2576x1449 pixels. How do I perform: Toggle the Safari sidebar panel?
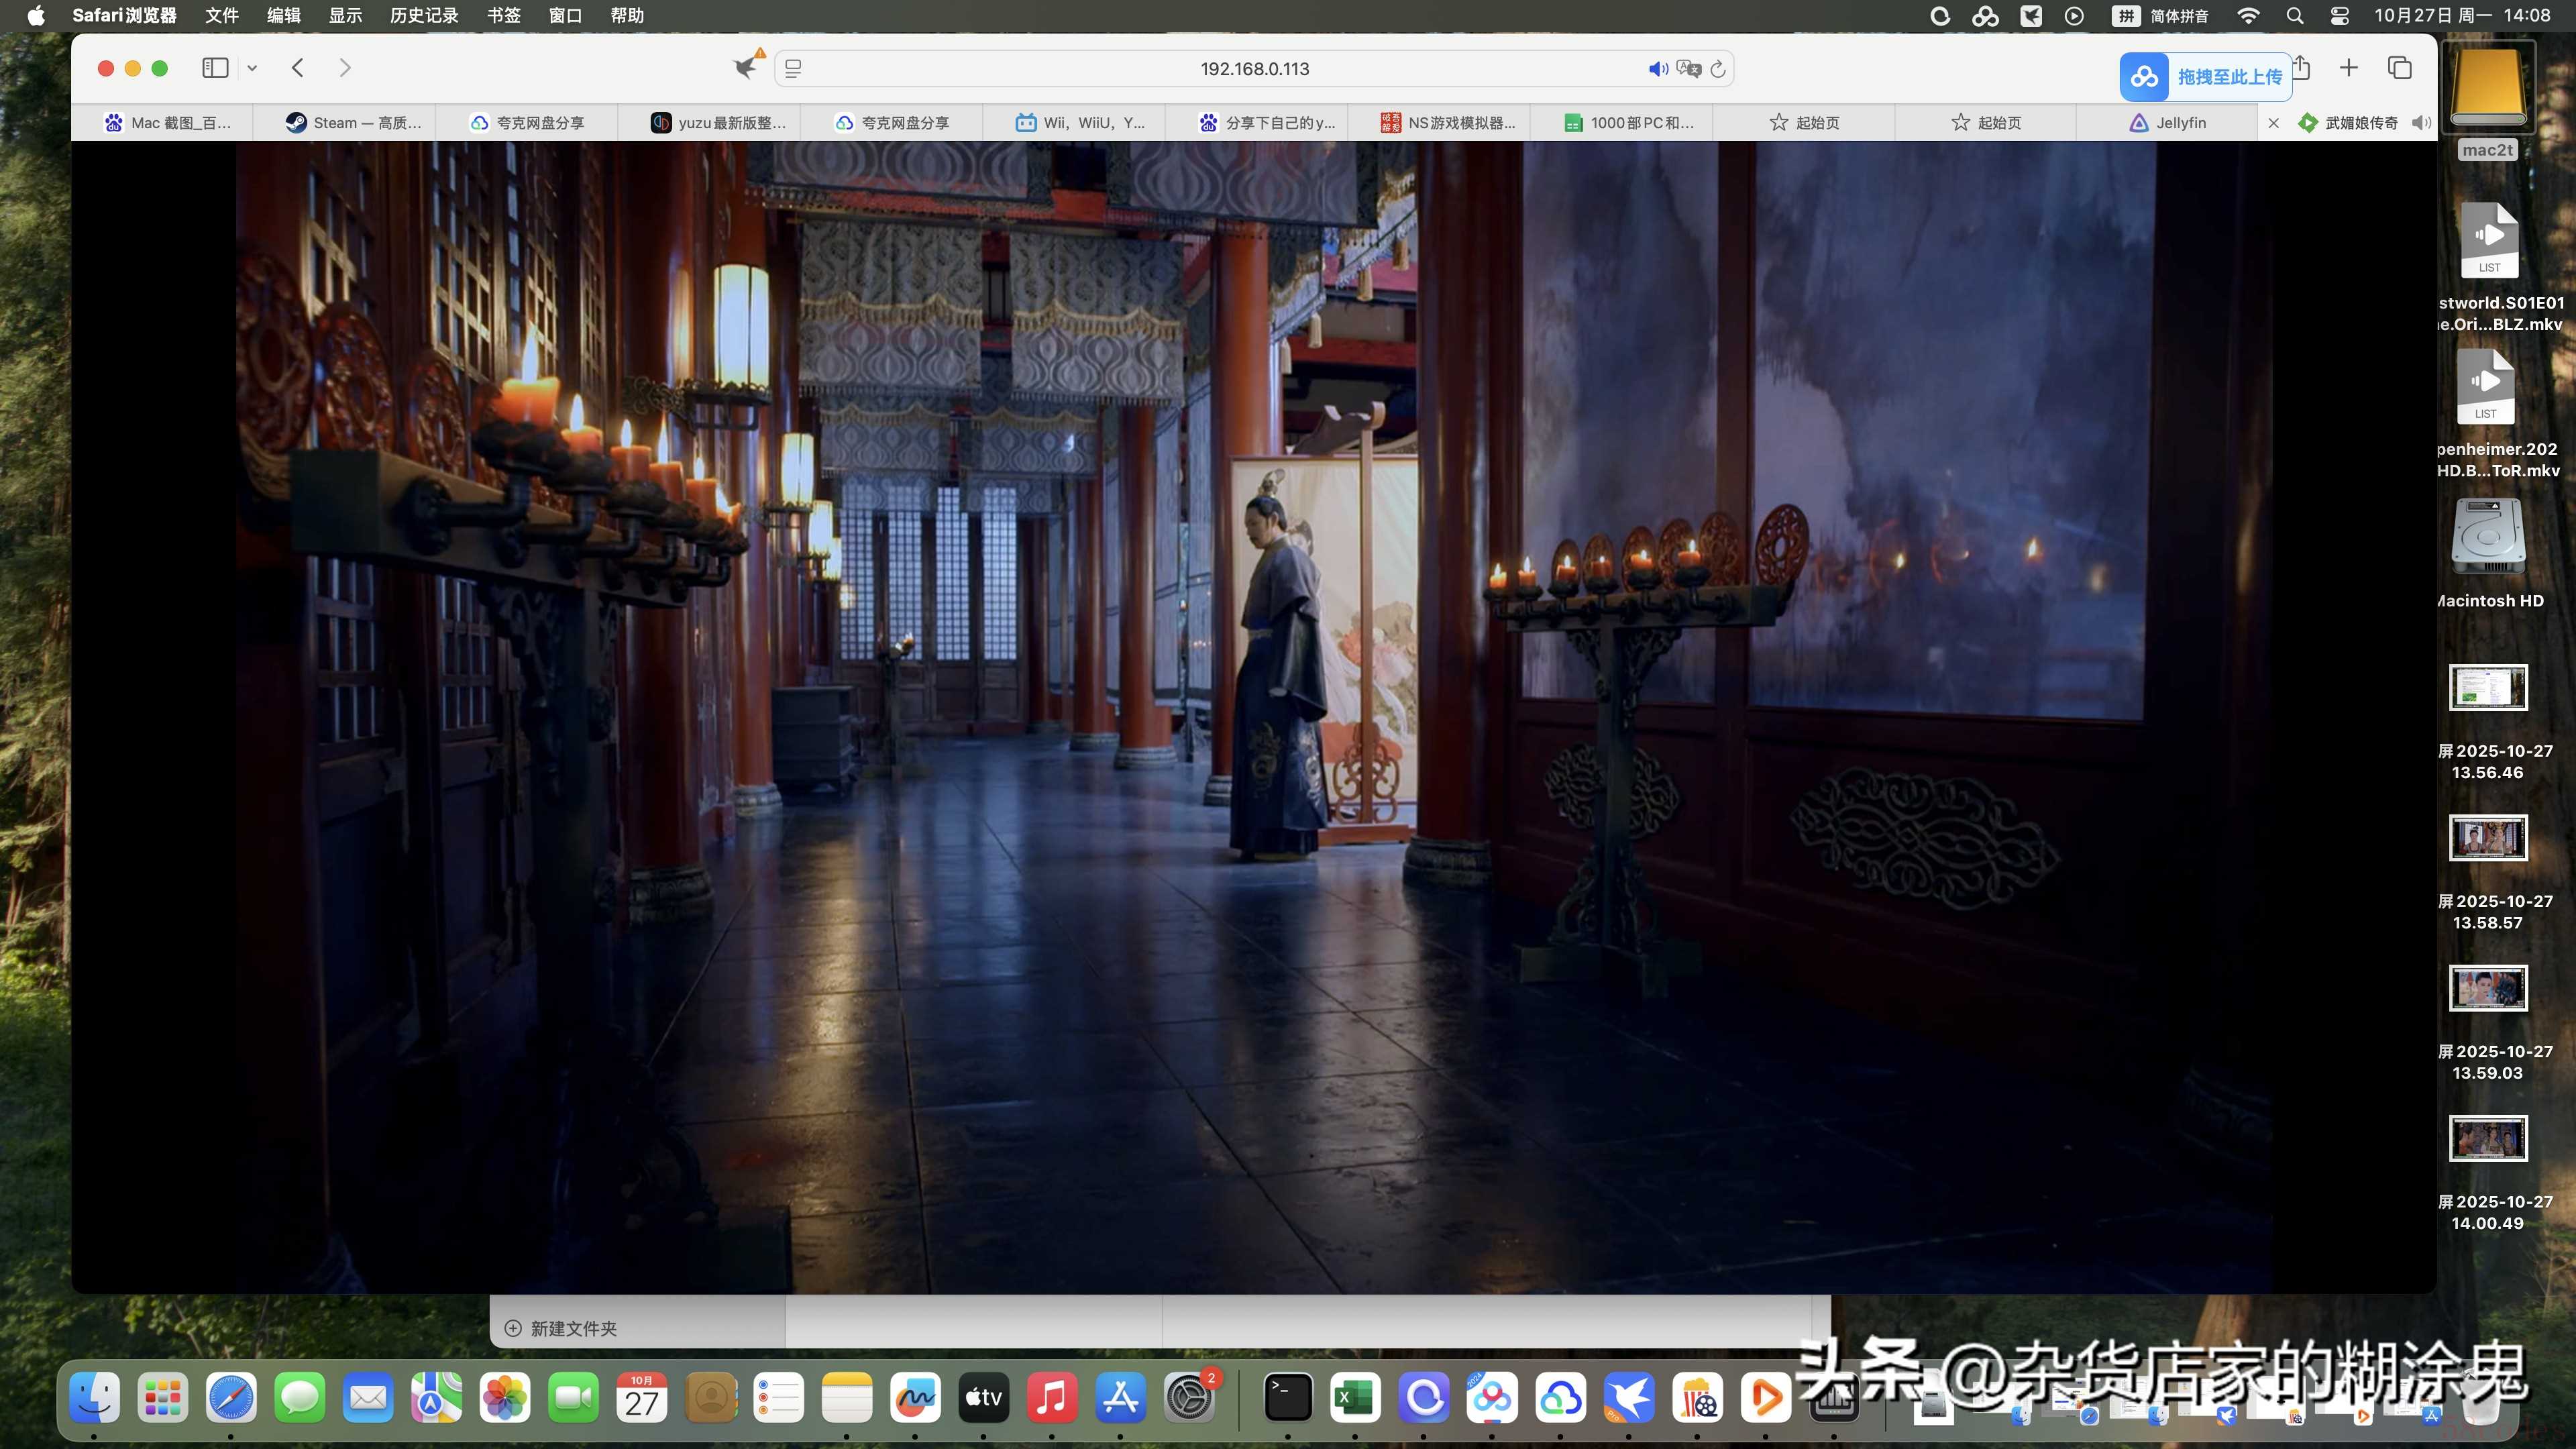point(215,68)
